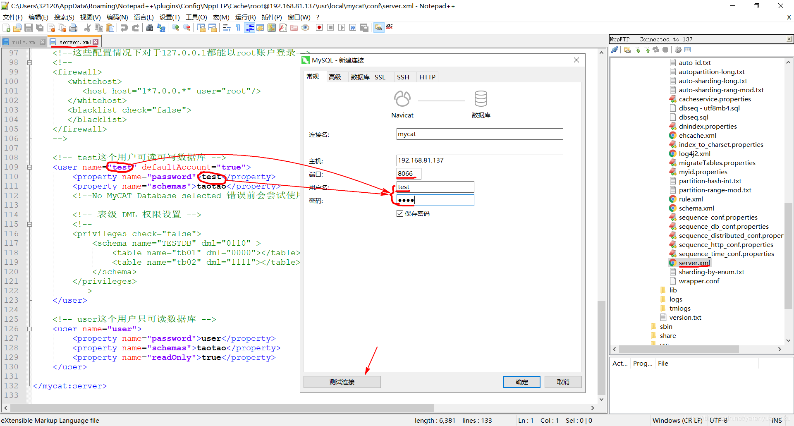
Task: Click the Find binoculars toolbar icon
Action: (x=150, y=28)
